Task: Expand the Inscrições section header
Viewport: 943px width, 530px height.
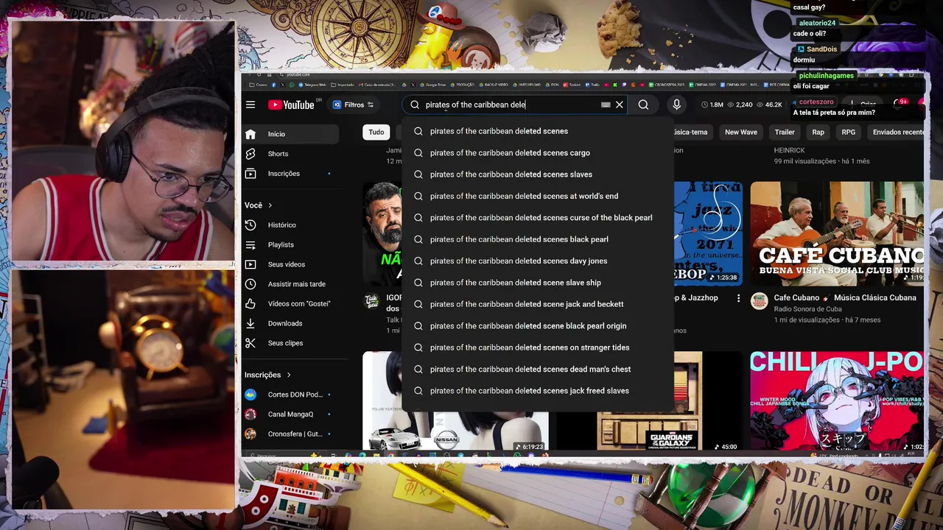Action: tap(268, 375)
